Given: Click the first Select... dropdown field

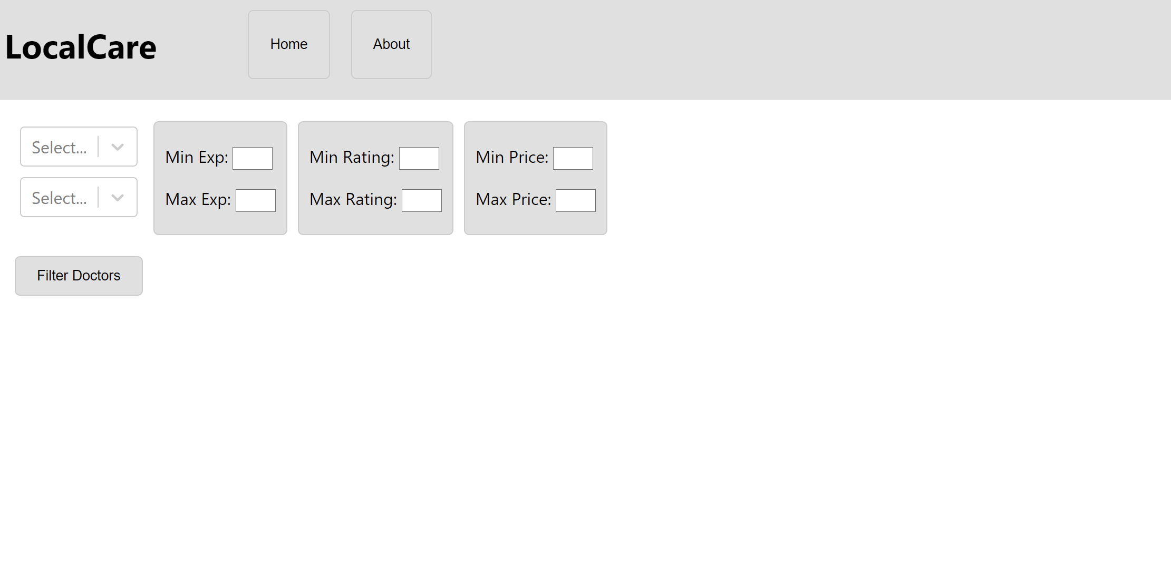Looking at the screenshot, I should click(x=60, y=147).
